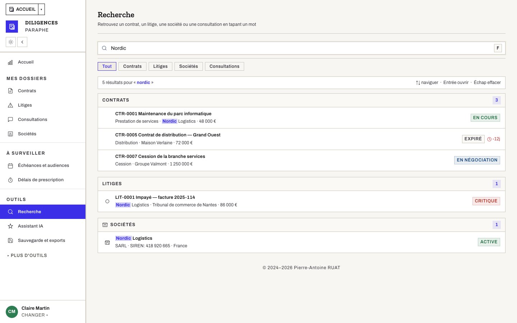Go to Délais de prescription
This screenshot has width=517, height=323.
coord(43,180)
